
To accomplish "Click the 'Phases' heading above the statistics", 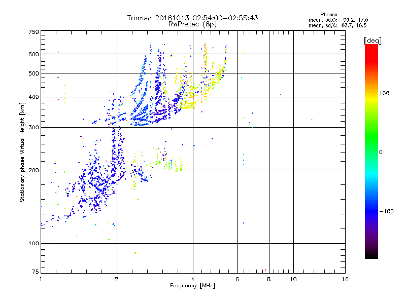I will [x=328, y=15].
